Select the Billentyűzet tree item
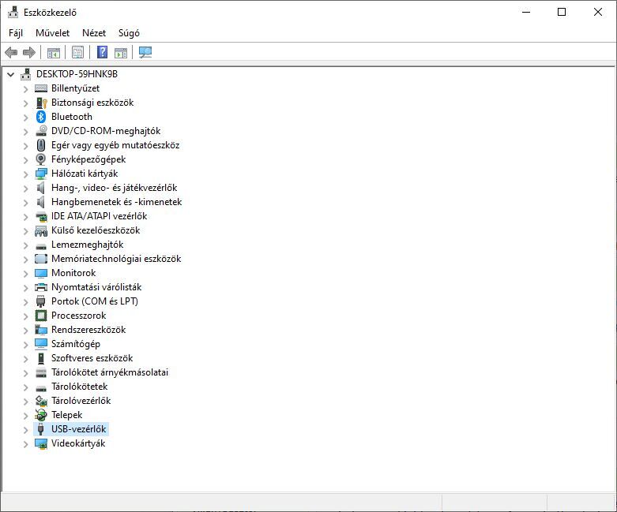This screenshot has height=512, width=617. [x=75, y=88]
